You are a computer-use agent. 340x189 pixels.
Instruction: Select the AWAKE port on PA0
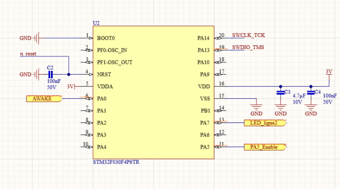[x=44, y=99]
